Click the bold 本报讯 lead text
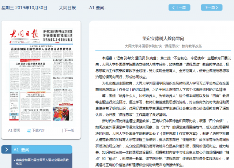 pyautogui.click(x=107, y=58)
